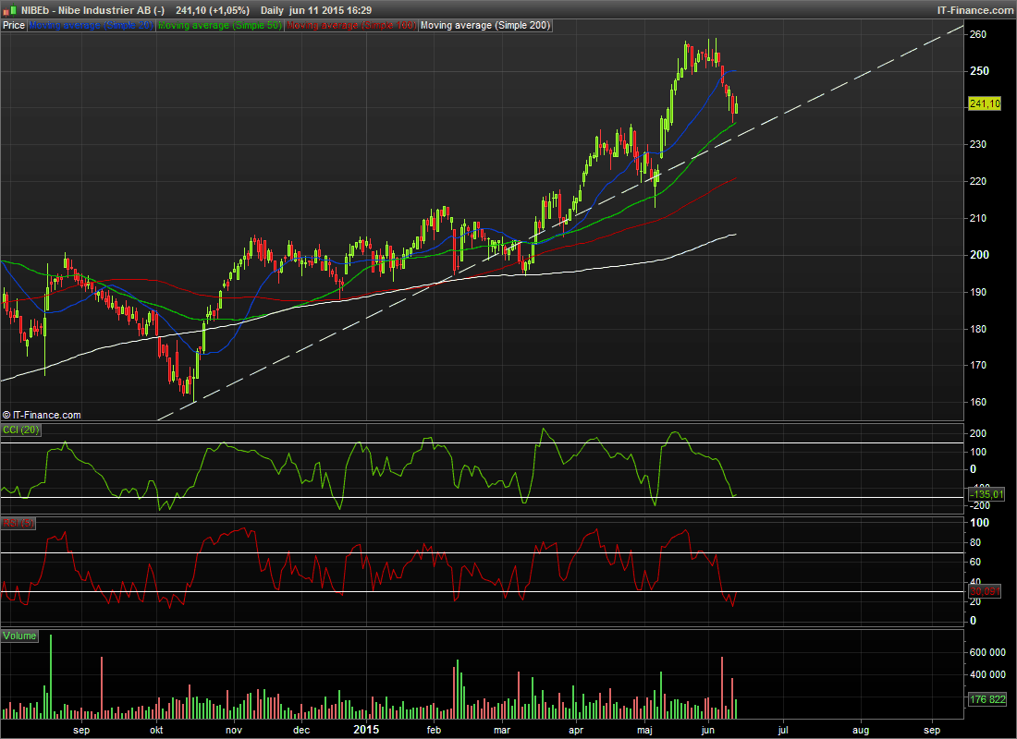Click the CCI value tag showing -135,01
1017x739 pixels.
986,495
